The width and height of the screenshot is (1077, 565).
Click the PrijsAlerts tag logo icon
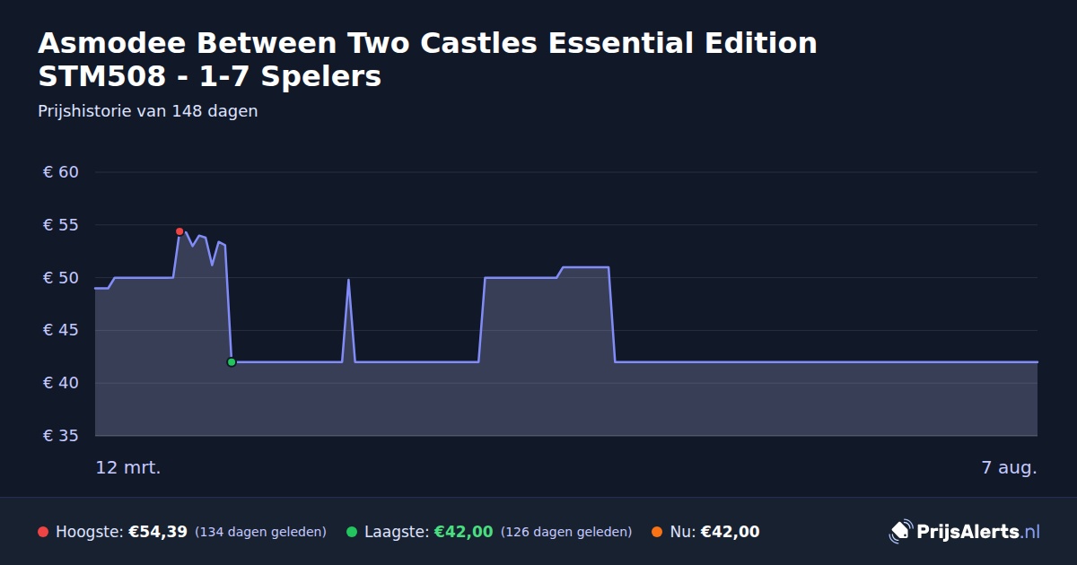click(900, 532)
